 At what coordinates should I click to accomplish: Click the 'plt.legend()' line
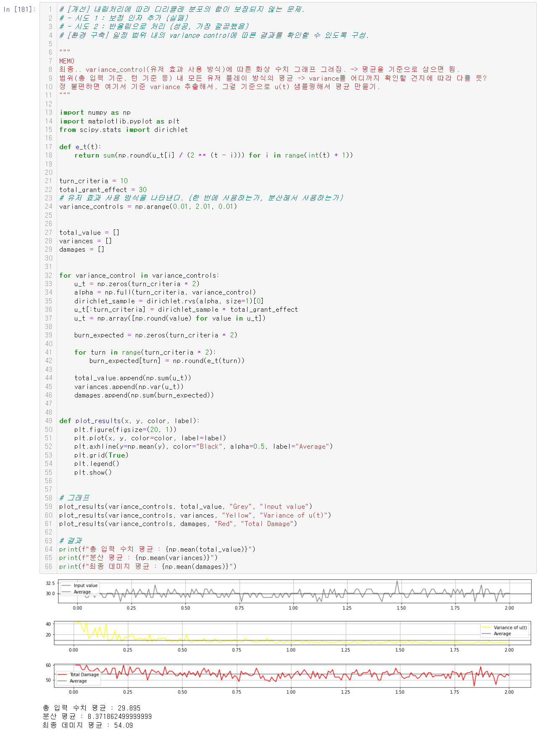click(97, 464)
